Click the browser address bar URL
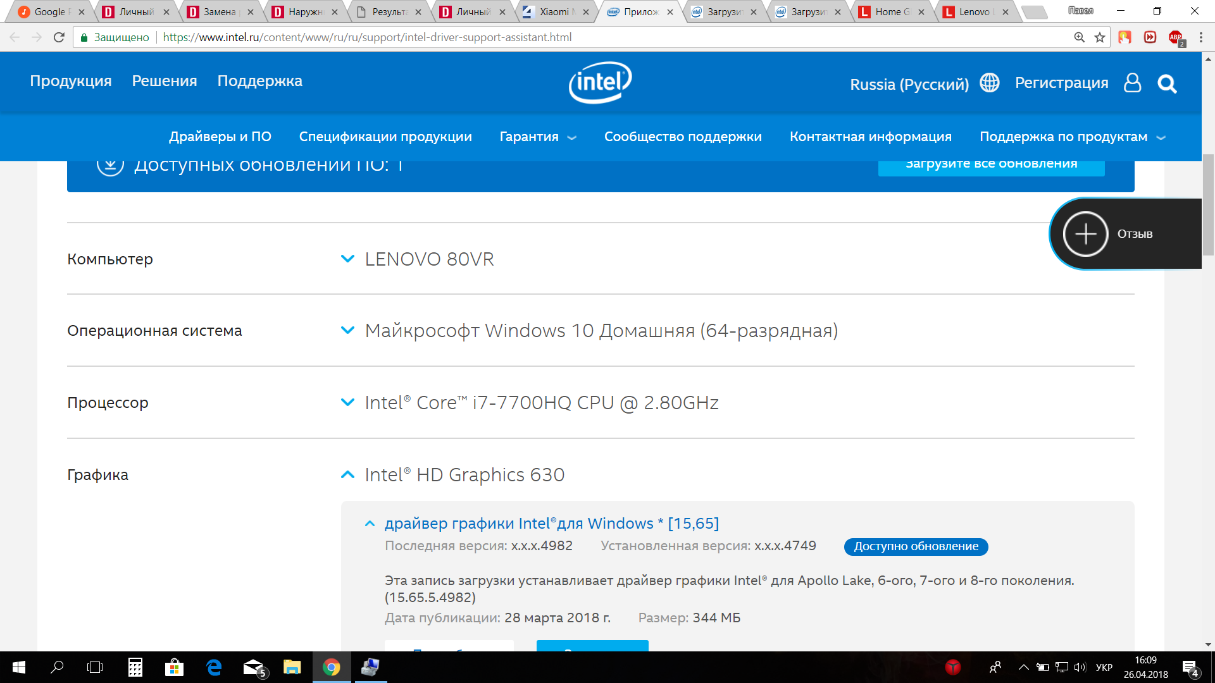The width and height of the screenshot is (1215, 683). tap(367, 37)
